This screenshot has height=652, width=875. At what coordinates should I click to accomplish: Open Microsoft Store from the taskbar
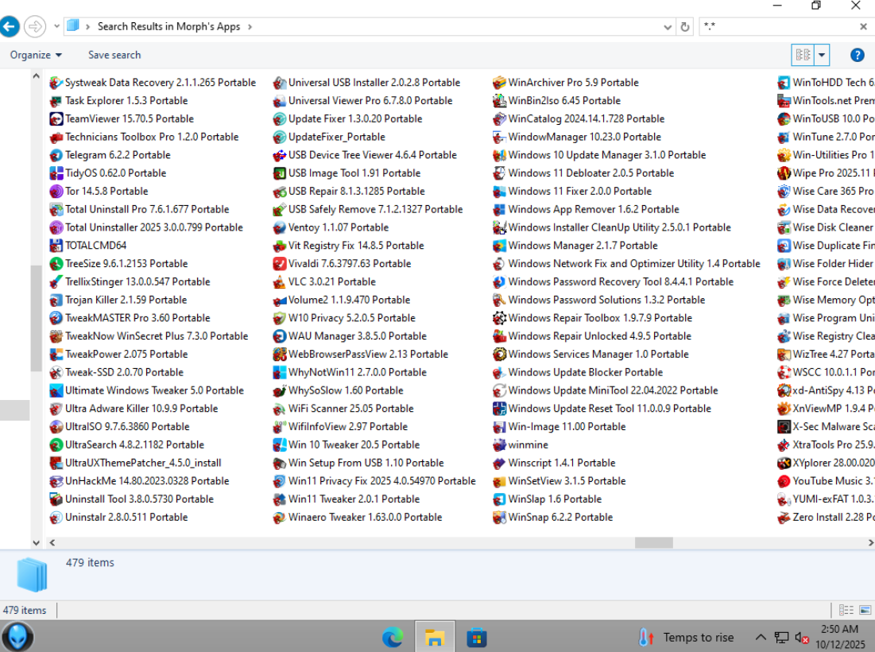(477, 637)
